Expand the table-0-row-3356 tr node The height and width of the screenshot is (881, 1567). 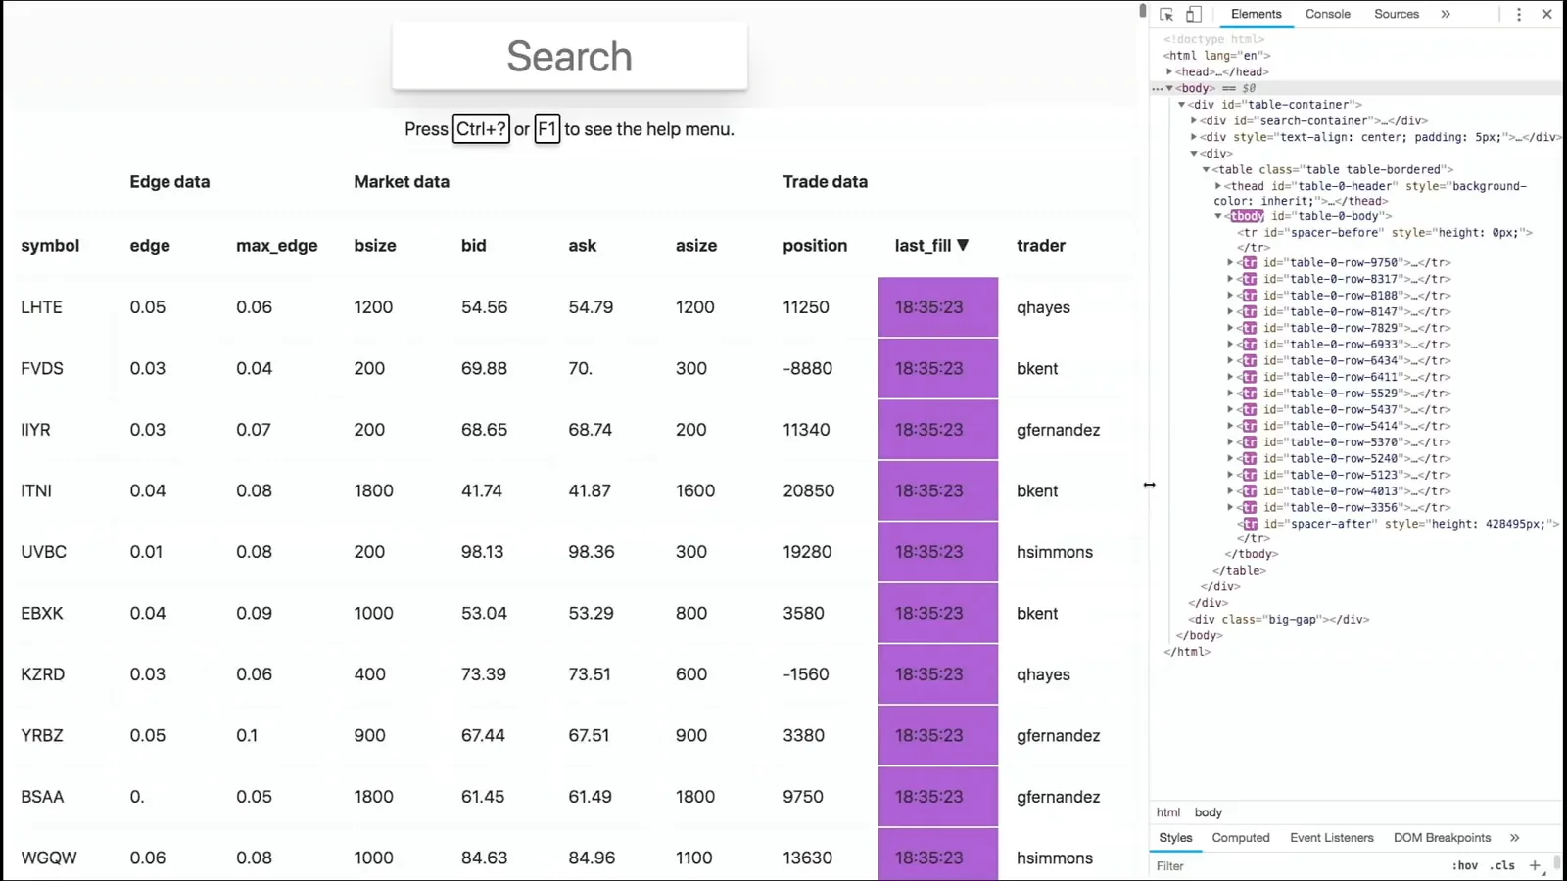click(x=1230, y=507)
